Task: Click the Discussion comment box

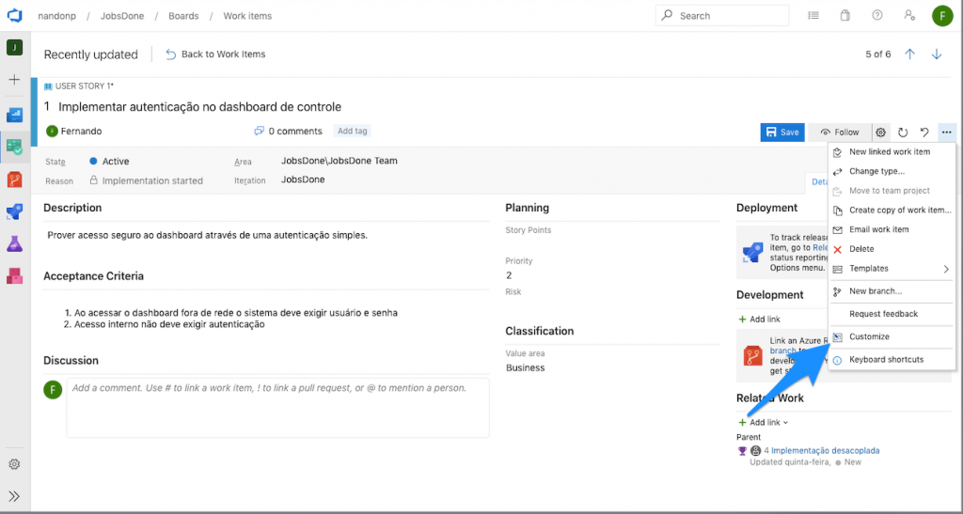Action: click(277, 407)
